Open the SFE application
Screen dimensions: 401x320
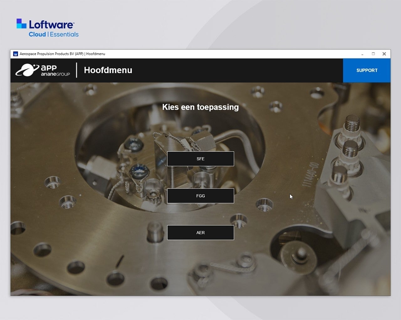[200, 159]
